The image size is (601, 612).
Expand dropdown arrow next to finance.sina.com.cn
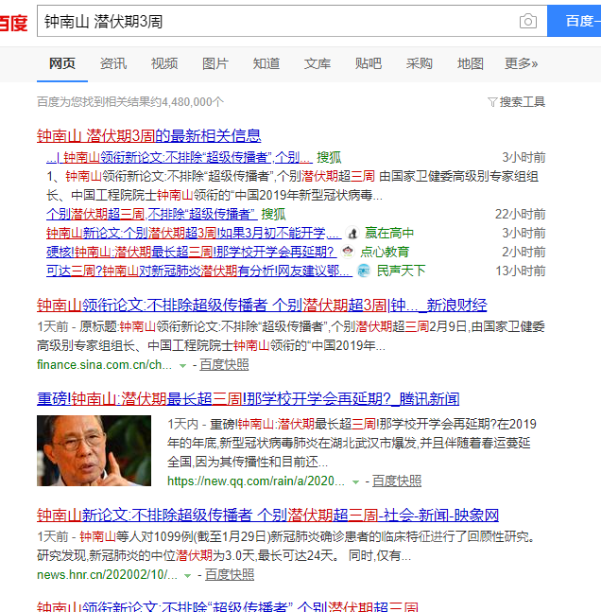click(182, 366)
